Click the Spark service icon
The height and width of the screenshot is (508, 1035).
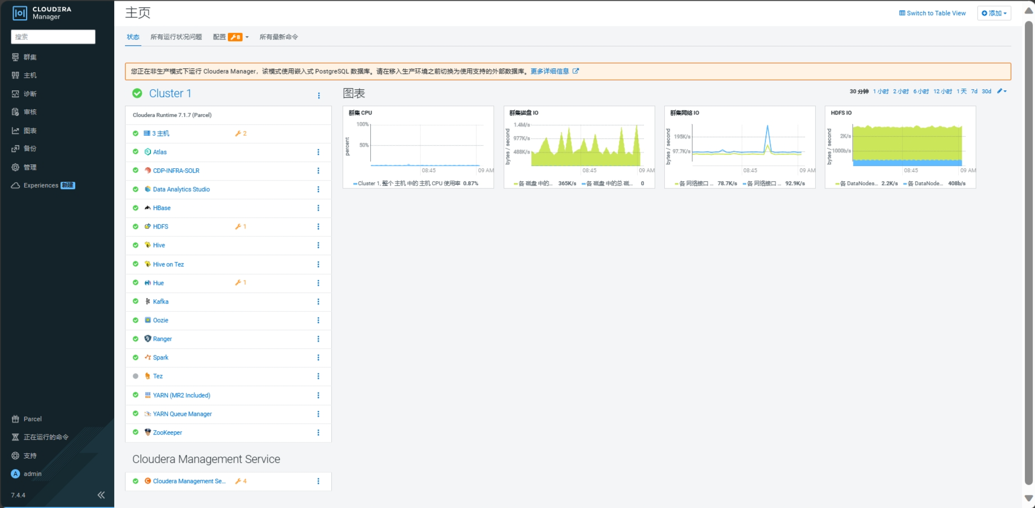point(148,357)
